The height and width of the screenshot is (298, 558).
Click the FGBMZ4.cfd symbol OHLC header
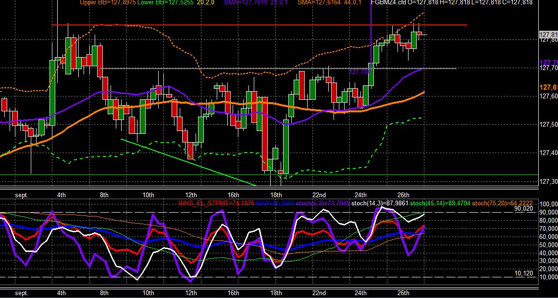(452, 2)
